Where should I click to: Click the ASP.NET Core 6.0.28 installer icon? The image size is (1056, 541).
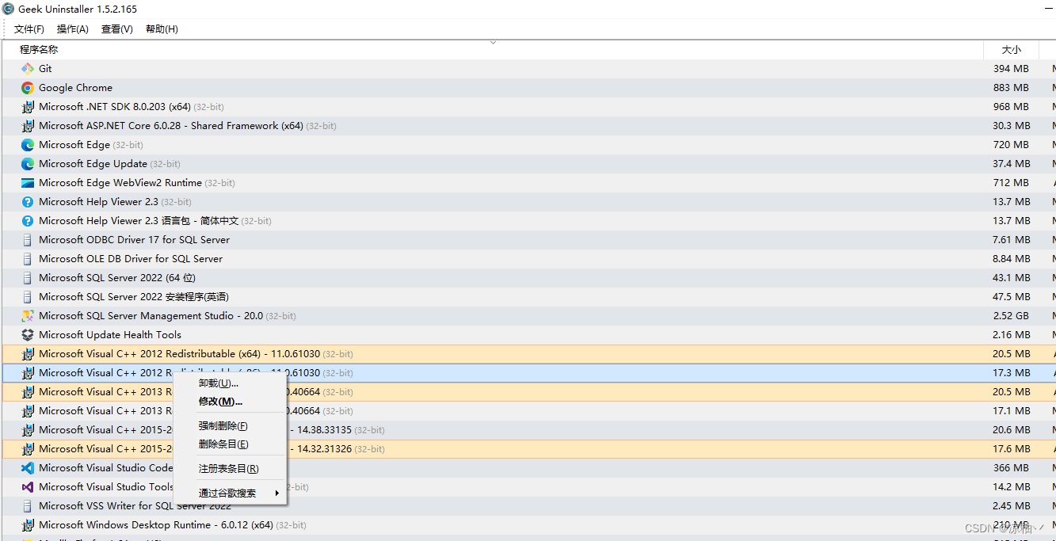[28, 126]
